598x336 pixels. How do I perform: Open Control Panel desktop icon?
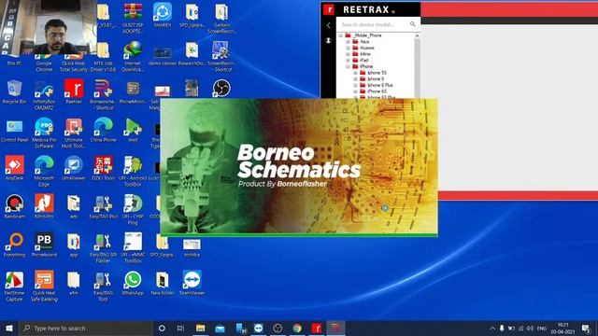coord(15,130)
